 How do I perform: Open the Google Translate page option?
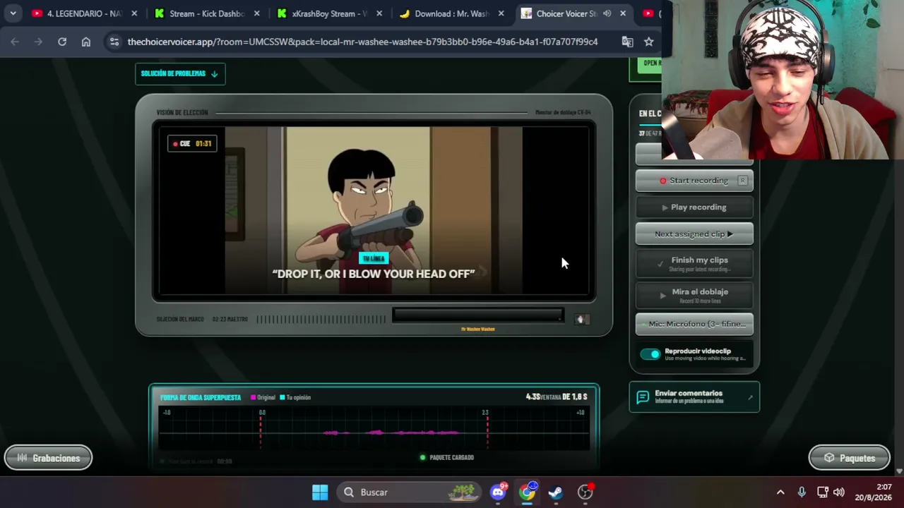tap(627, 42)
